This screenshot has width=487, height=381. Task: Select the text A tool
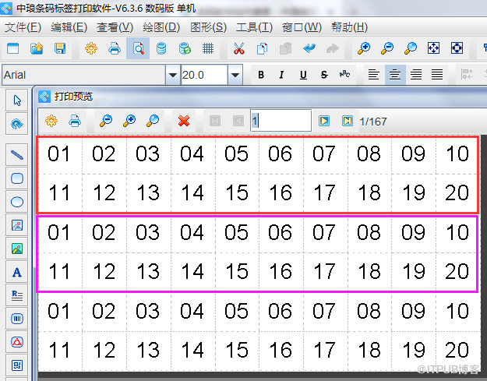tap(17, 272)
